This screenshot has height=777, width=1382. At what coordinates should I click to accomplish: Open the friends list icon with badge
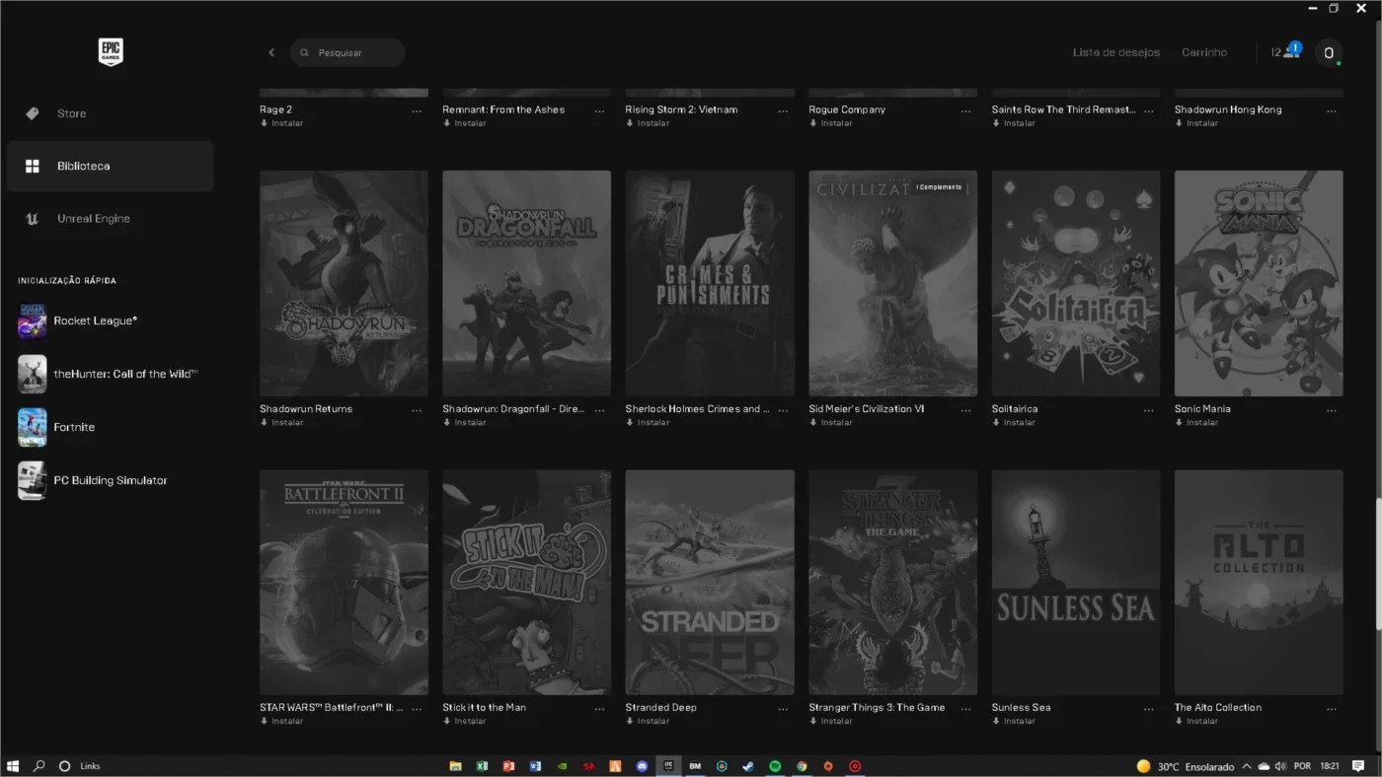point(1285,51)
